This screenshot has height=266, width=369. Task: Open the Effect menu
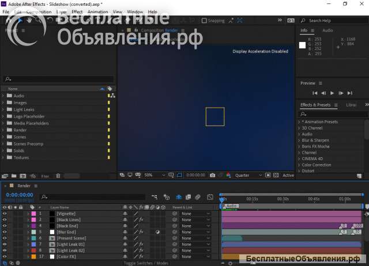click(x=77, y=12)
